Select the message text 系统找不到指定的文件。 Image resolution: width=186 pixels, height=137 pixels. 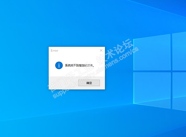(80, 65)
